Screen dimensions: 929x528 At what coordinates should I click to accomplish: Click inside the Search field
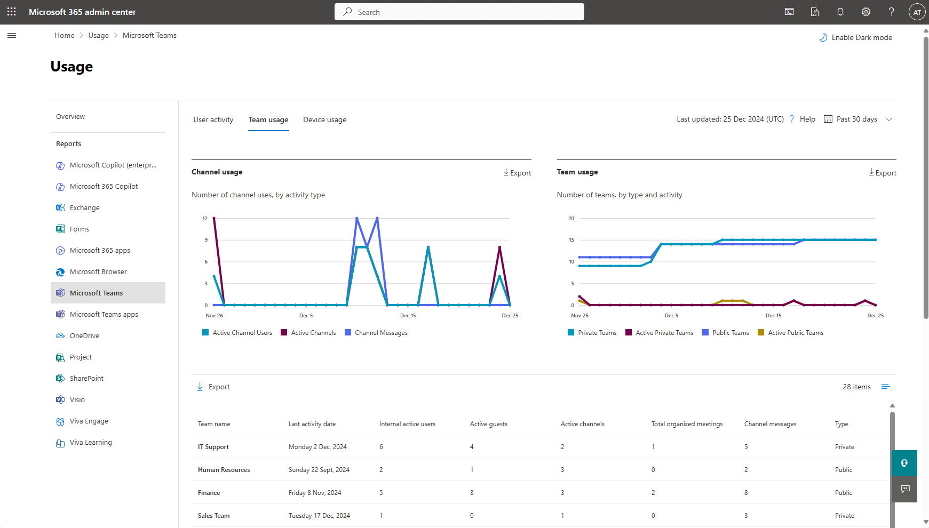pyautogui.click(x=459, y=11)
